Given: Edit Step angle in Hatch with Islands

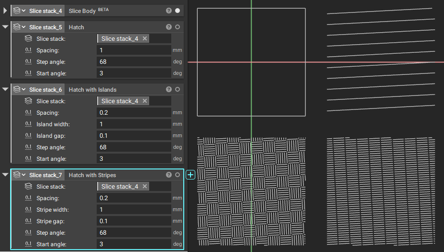Looking at the screenshot, I should coord(134,147).
